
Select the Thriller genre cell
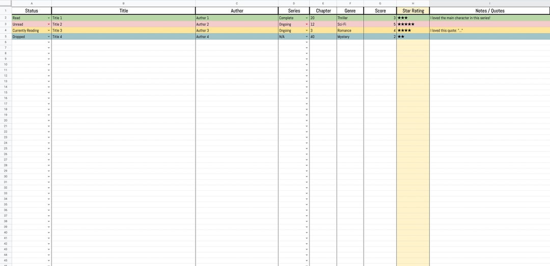coord(350,18)
